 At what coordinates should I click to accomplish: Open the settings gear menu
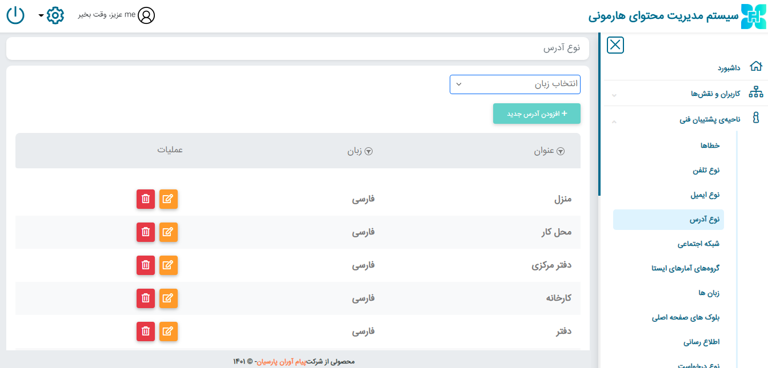click(55, 15)
